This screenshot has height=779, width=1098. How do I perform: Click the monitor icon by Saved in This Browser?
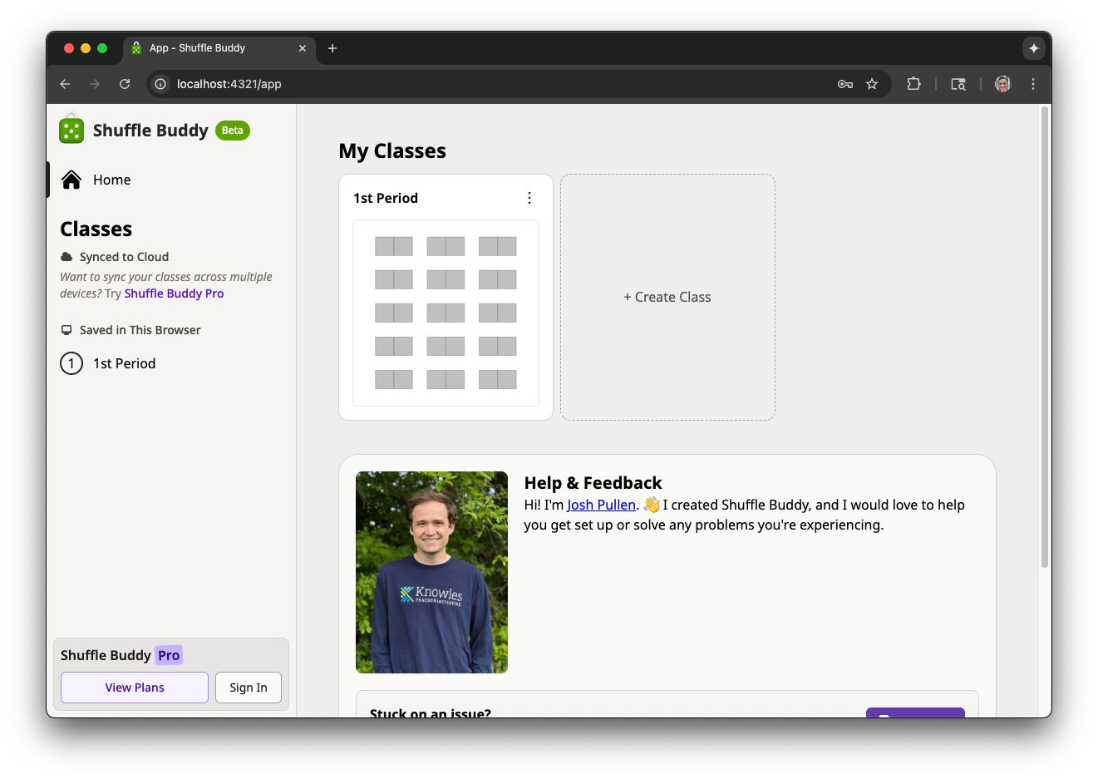tap(66, 330)
